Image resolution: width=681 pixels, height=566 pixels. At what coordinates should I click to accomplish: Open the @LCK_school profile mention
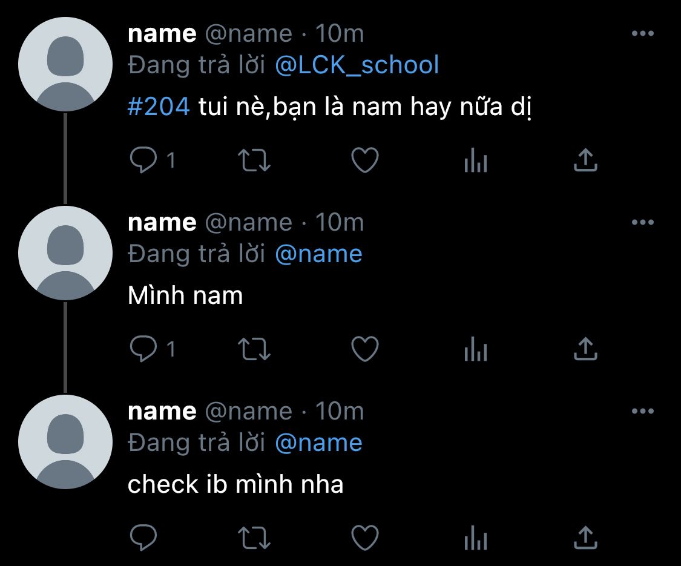tap(357, 65)
